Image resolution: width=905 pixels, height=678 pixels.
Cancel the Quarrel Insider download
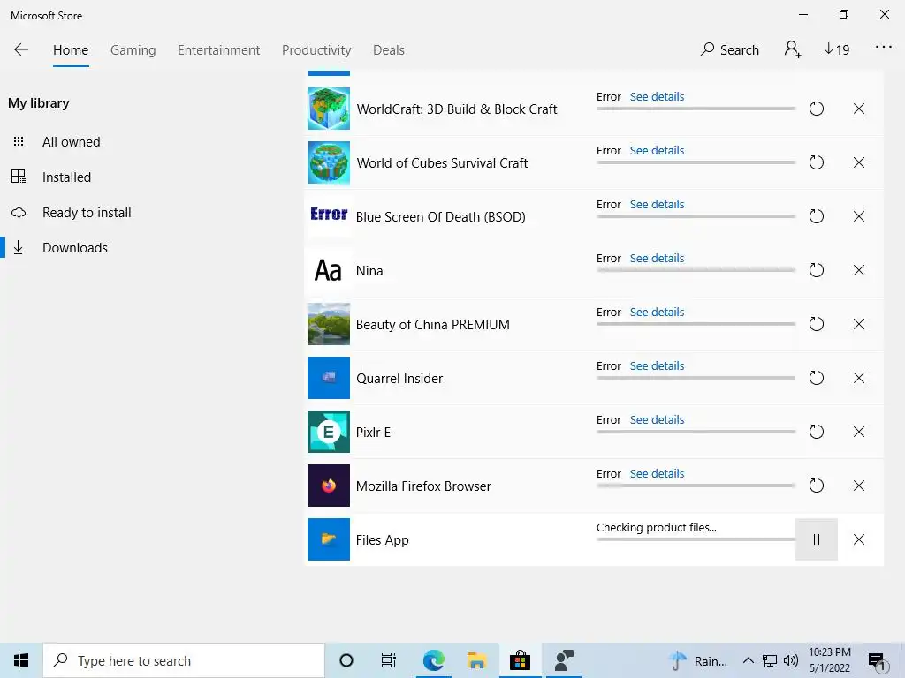pyautogui.click(x=859, y=378)
